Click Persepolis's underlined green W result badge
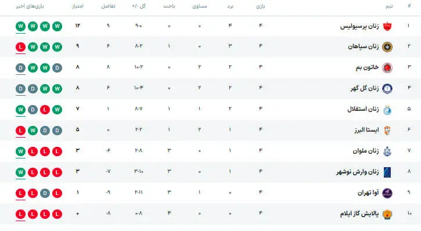Screen dimensions: 421x231 pyautogui.click(x=21, y=26)
